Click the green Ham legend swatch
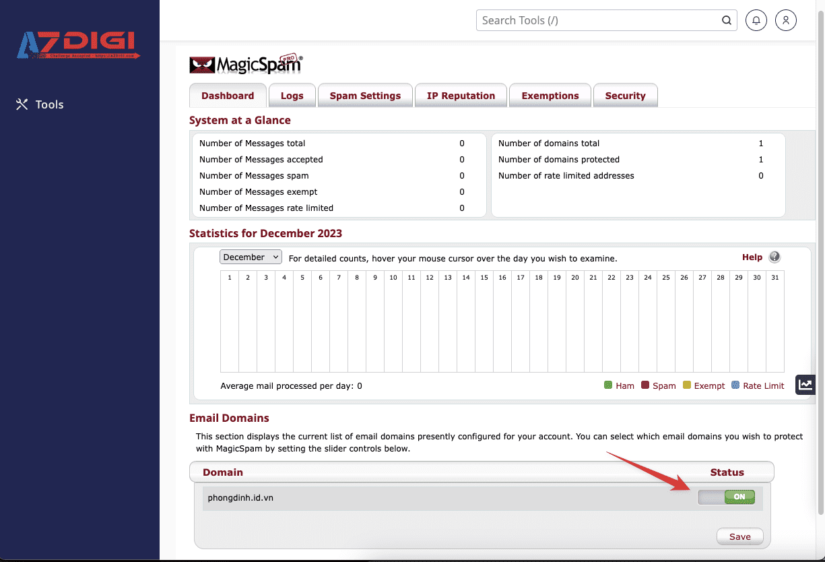825x562 pixels. [608, 385]
